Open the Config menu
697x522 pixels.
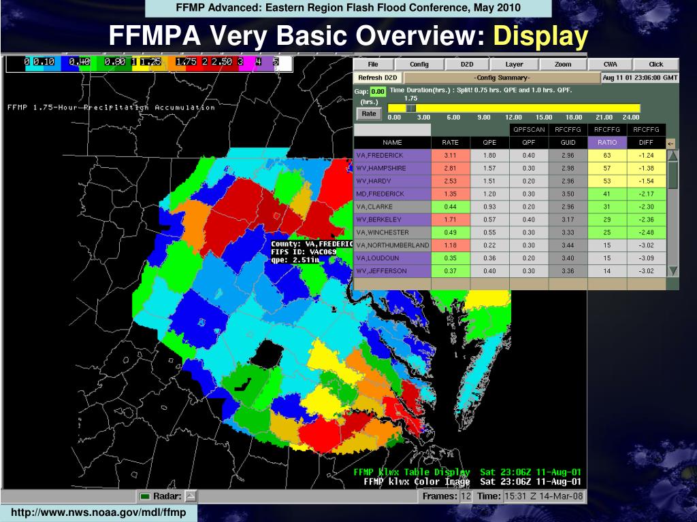pos(419,65)
